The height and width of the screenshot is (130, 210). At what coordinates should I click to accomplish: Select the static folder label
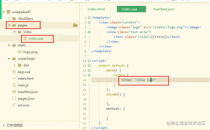pyautogui.click(x=22, y=45)
